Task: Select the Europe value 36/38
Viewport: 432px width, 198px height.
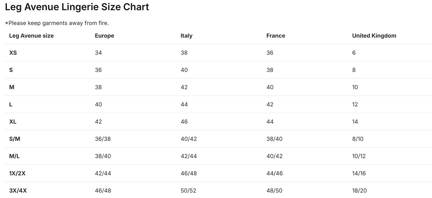Action: pyautogui.click(x=103, y=139)
